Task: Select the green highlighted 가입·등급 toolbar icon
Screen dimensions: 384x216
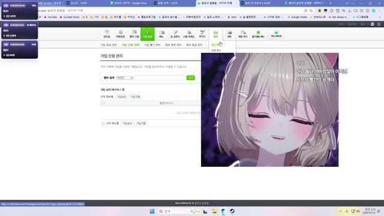Action: (148, 34)
